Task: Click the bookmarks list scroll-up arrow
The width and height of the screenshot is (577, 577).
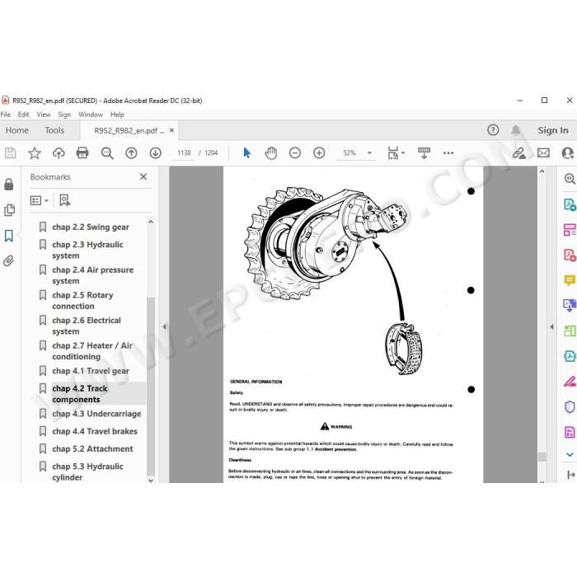Action: 151,222
